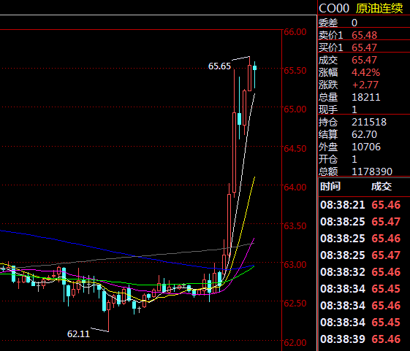This screenshot has width=410, height=351.
Task: Select the 买价1 value 65.47
Action: click(364, 47)
